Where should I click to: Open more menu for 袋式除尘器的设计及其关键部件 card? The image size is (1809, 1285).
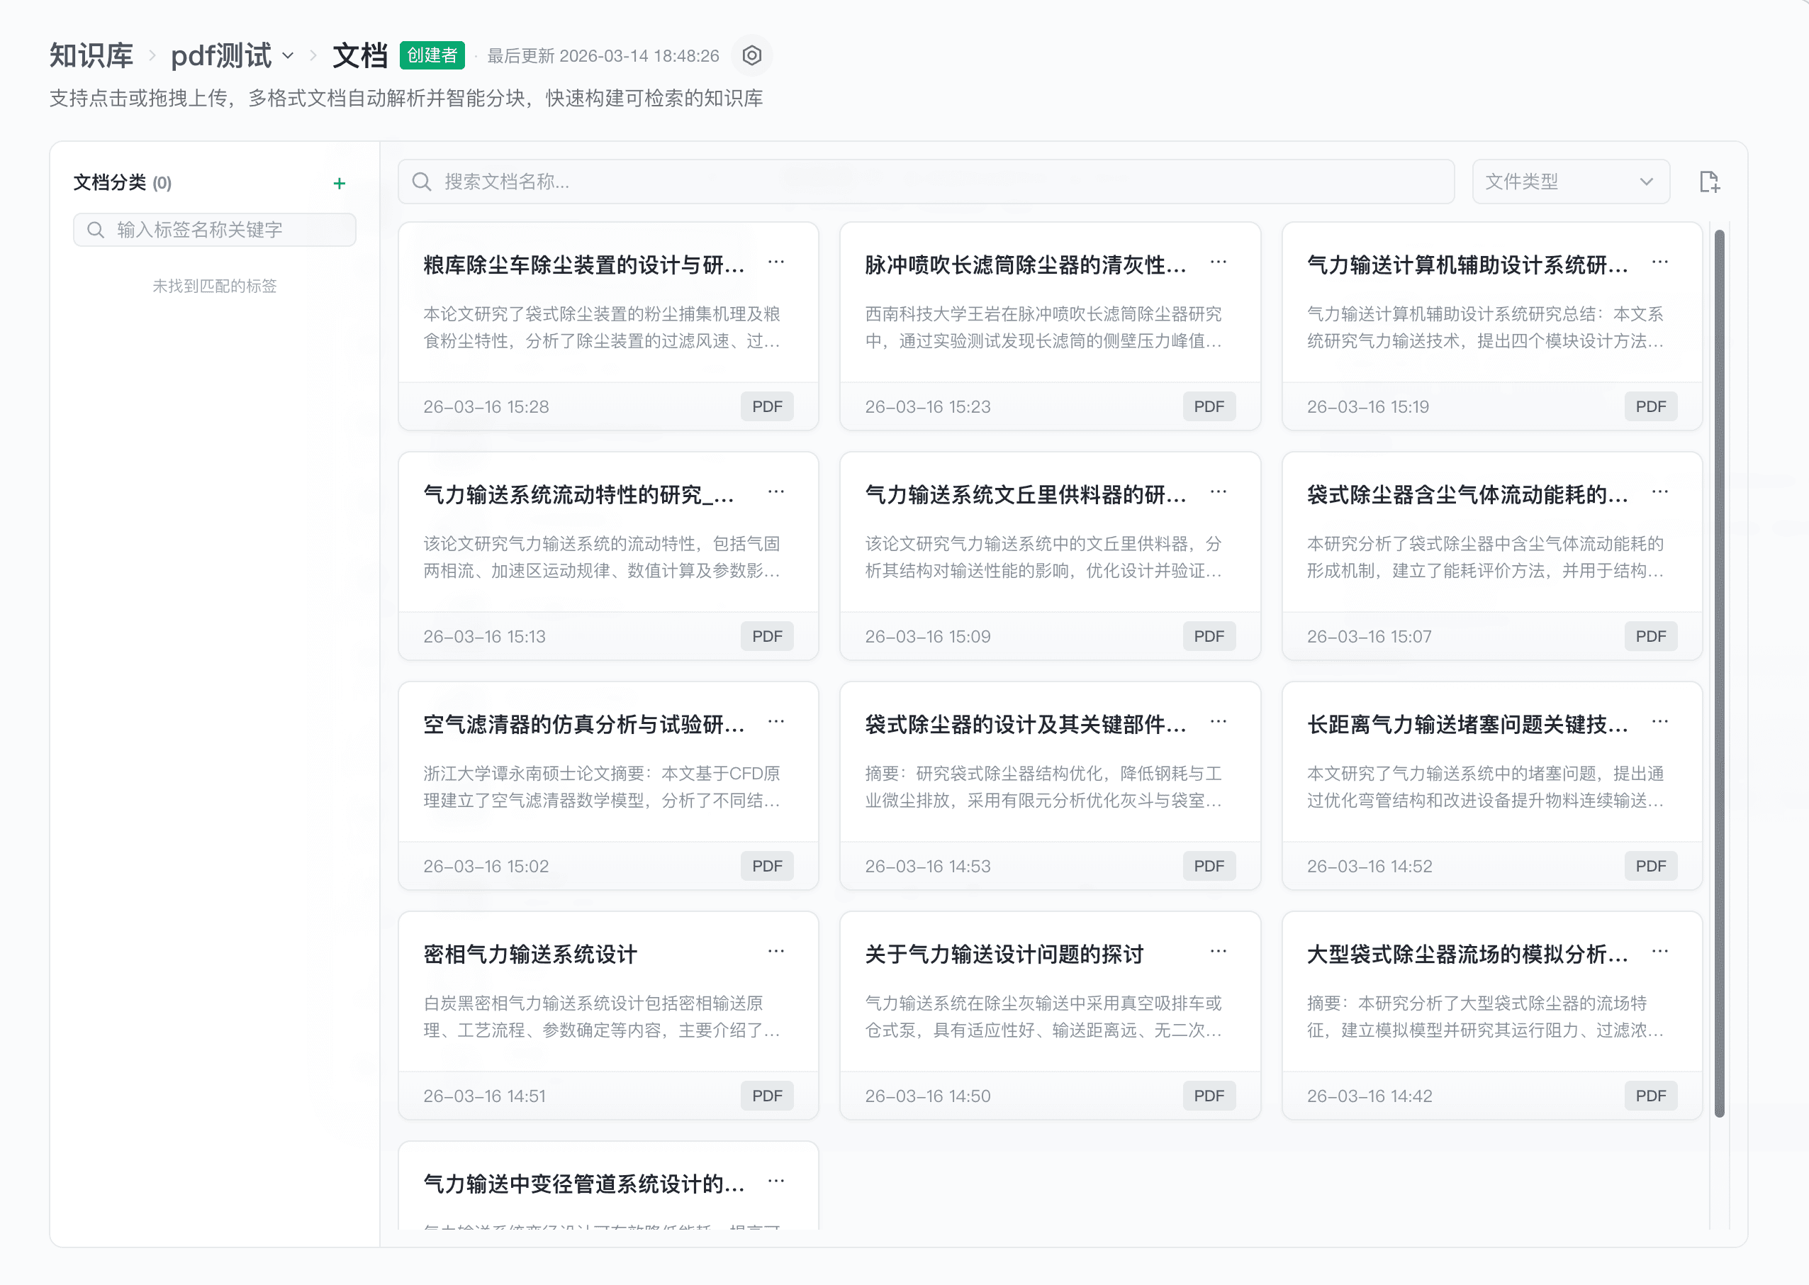1218,722
